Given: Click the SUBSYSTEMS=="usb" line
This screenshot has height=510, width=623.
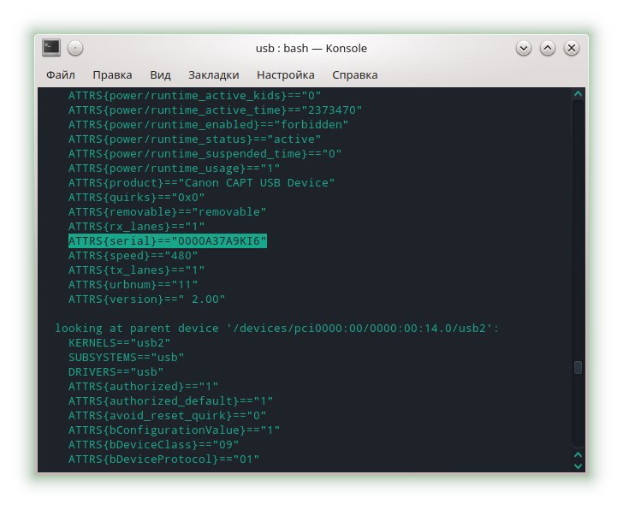Looking at the screenshot, I should click(x=126, y=357).
